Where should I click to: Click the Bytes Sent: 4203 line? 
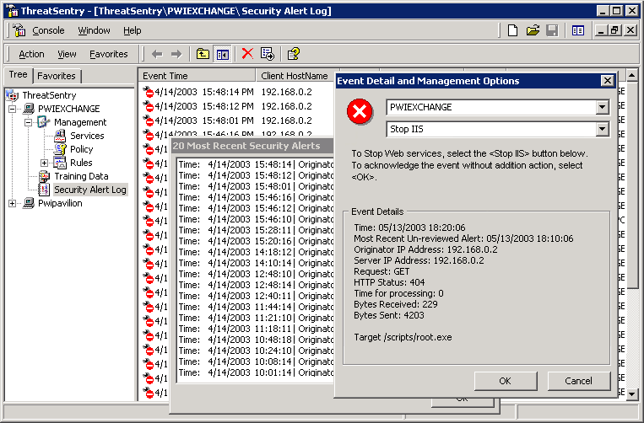[x=389, y=315]
